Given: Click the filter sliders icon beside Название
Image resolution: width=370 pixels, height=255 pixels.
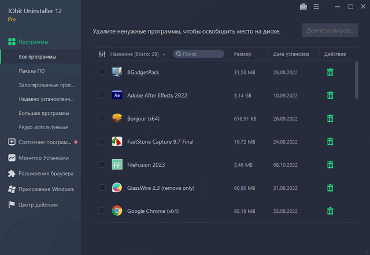Looking at the screenshot, I should pyautogui.click(x=102, y=54).
